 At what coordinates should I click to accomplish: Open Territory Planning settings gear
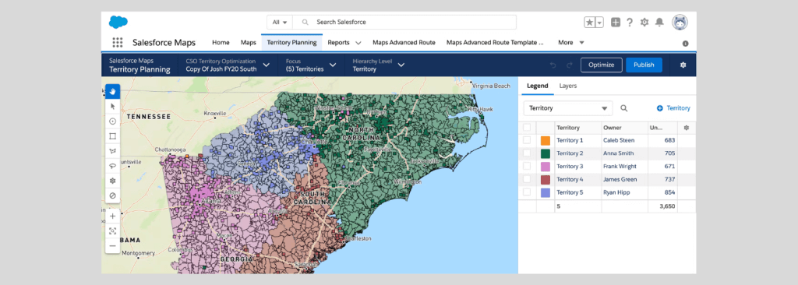pyautogui.click(x=683, y=65)
